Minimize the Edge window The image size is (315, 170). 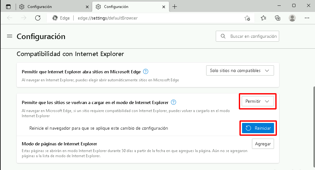pyautogui.click(x=279, y=6)
